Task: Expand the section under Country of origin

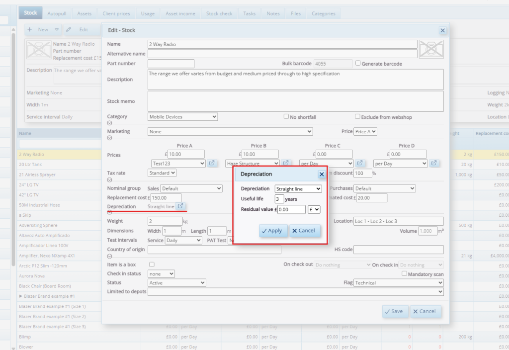Action: pos(109,256)
